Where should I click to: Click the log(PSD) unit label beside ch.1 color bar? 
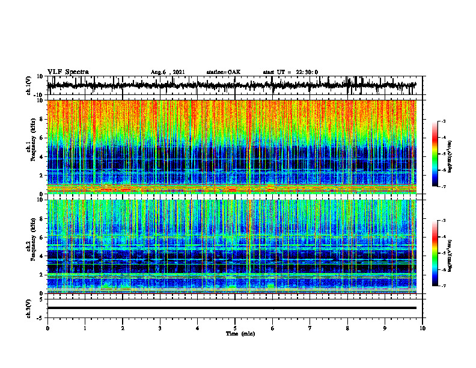(x=450, y=156)
